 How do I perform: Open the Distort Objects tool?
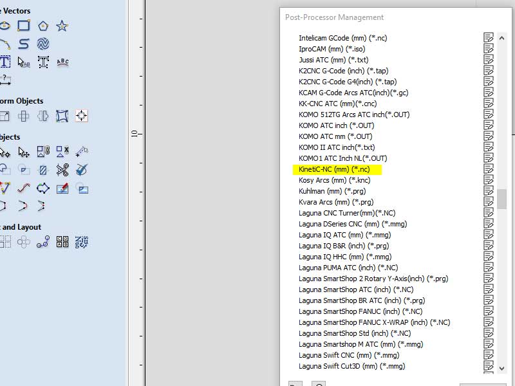pyautogui.click(x=62, y=116)
